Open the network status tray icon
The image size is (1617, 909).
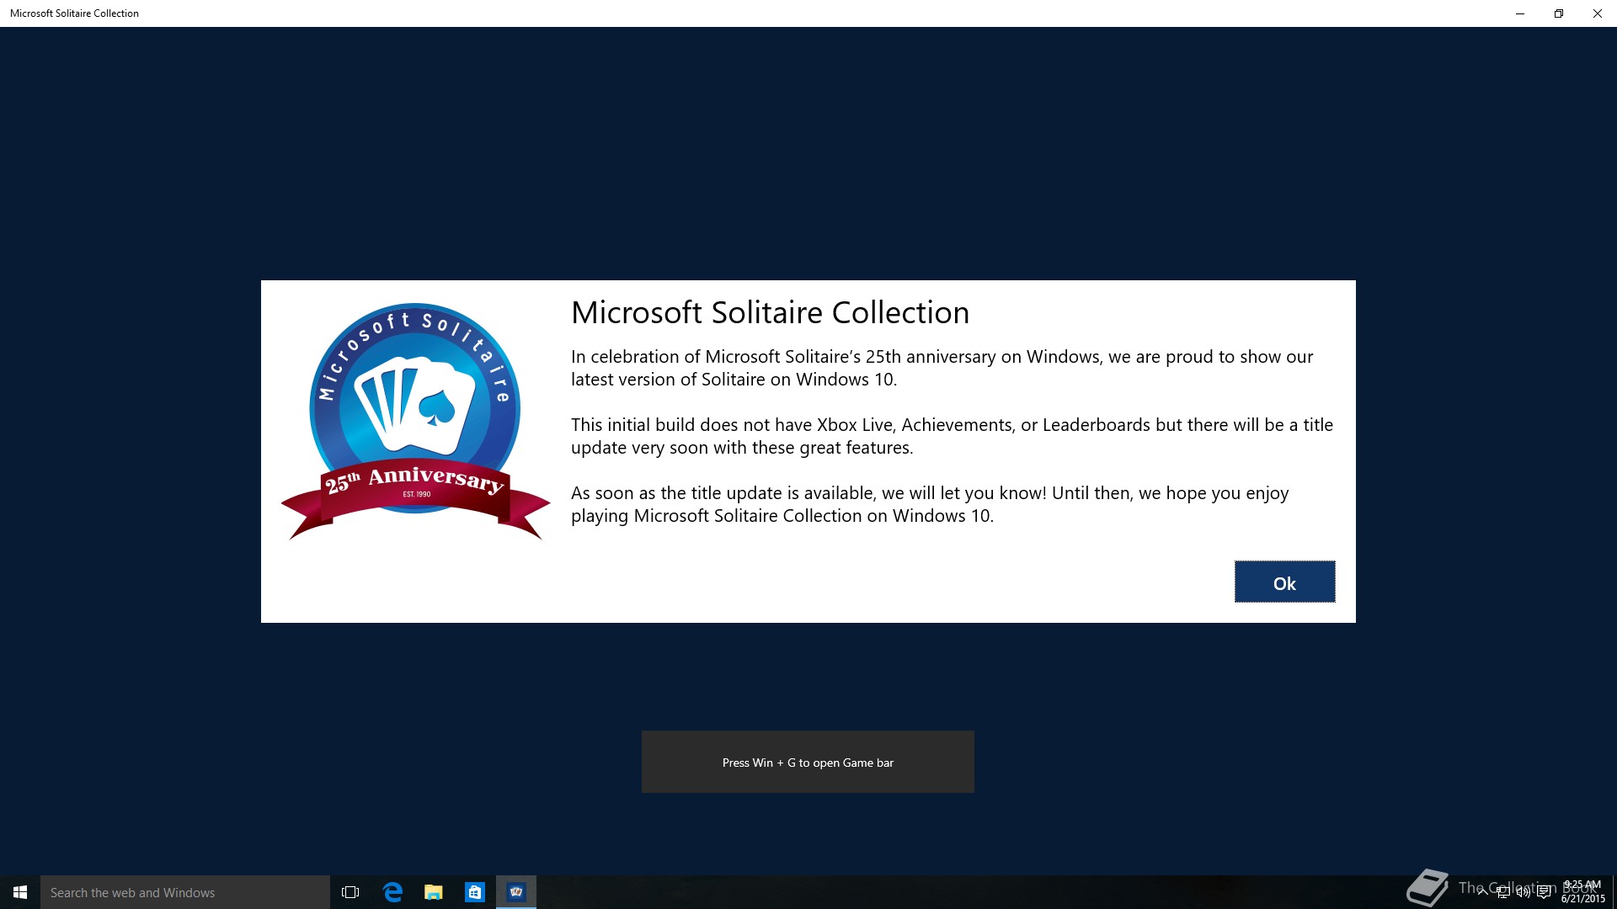pyautogui.click(x=1503, y=892)
